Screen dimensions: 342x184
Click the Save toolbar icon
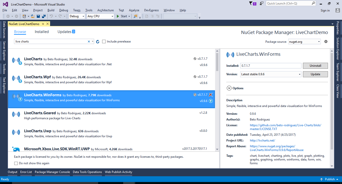tap(38, 16)
